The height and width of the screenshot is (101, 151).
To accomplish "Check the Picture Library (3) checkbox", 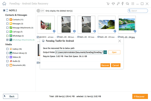I will pos(7,53).
